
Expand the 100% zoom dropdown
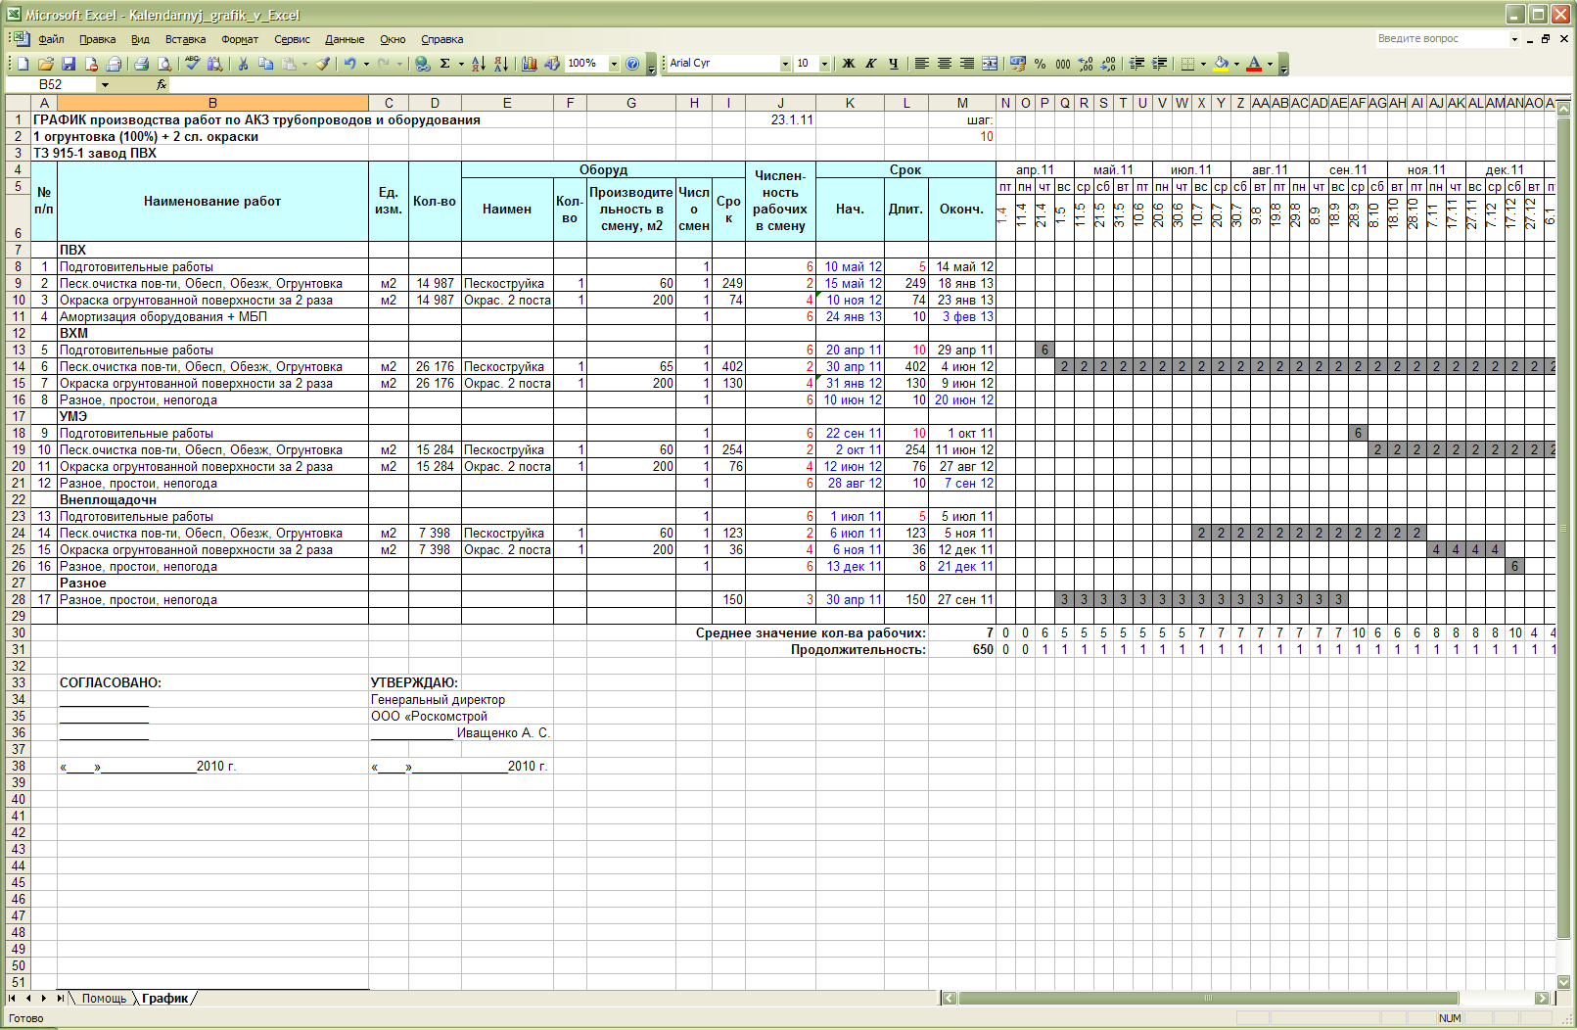click(614, 64)
